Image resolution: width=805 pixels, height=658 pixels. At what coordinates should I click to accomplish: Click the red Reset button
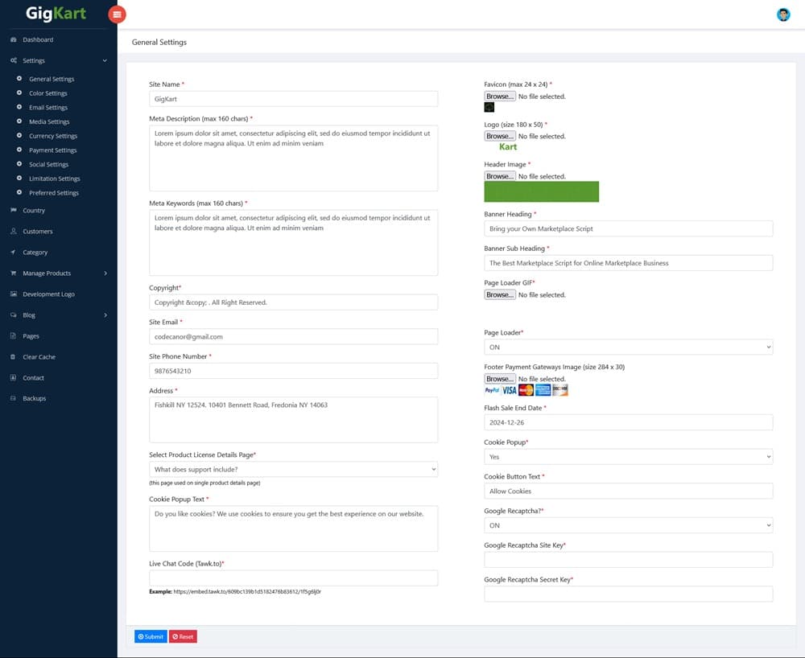(x=183, y=636)
